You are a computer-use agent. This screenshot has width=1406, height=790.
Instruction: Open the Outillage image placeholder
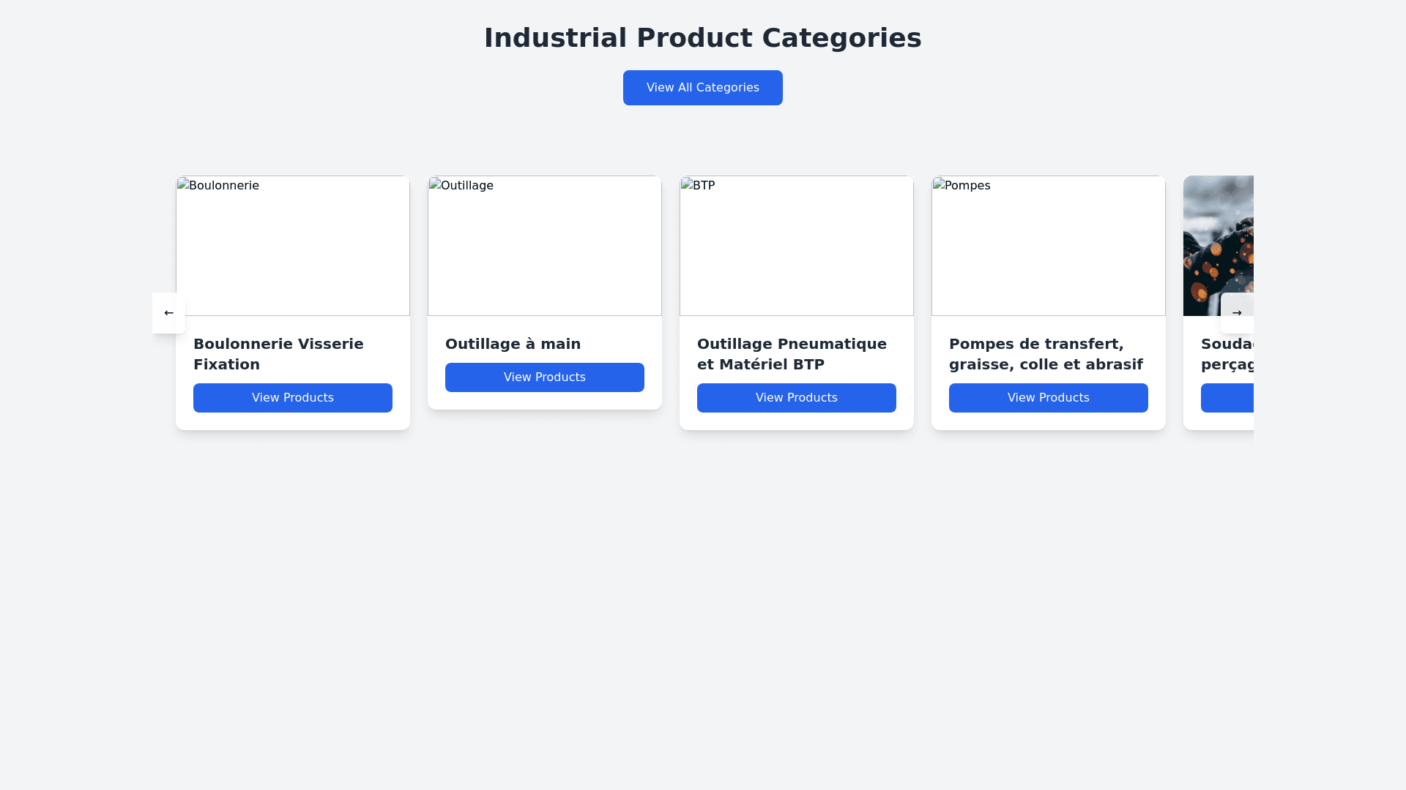544,246
